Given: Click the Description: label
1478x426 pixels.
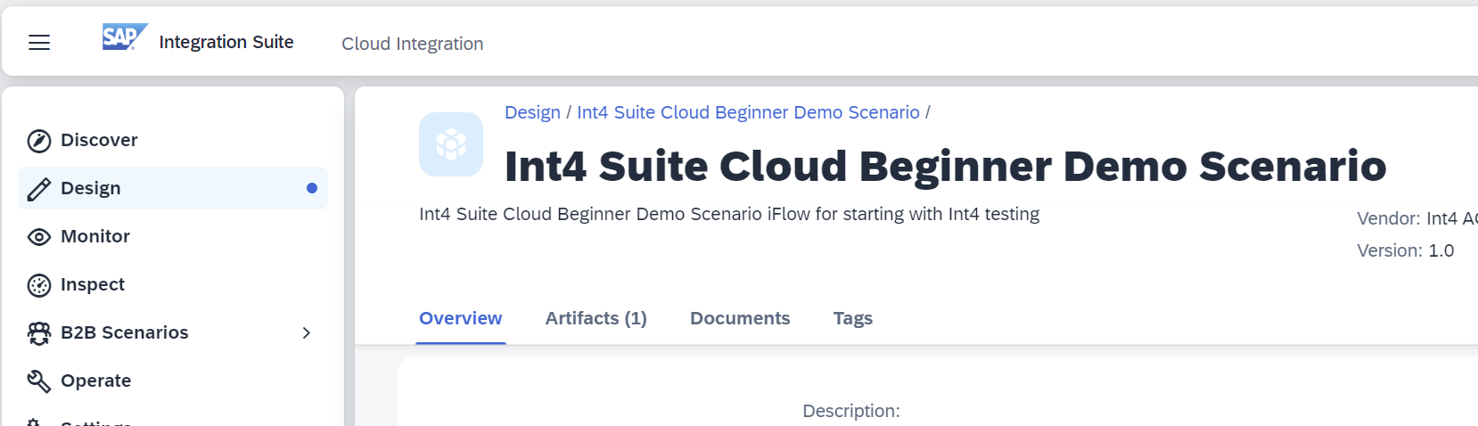Looking at the screenshot, I should click(851, 411).
